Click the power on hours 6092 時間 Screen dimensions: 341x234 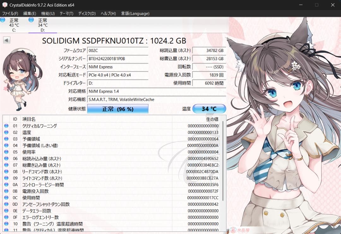coord(209,83)
